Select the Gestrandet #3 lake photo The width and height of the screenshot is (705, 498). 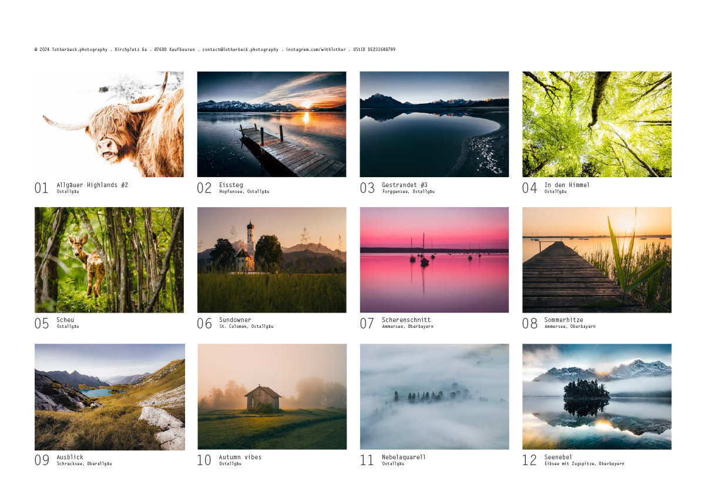pyautogui.click(x=434, y=124)
